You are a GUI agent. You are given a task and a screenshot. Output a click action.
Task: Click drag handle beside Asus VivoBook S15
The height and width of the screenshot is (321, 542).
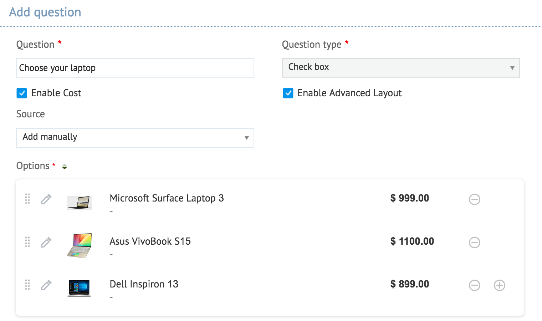click(27, 242)
